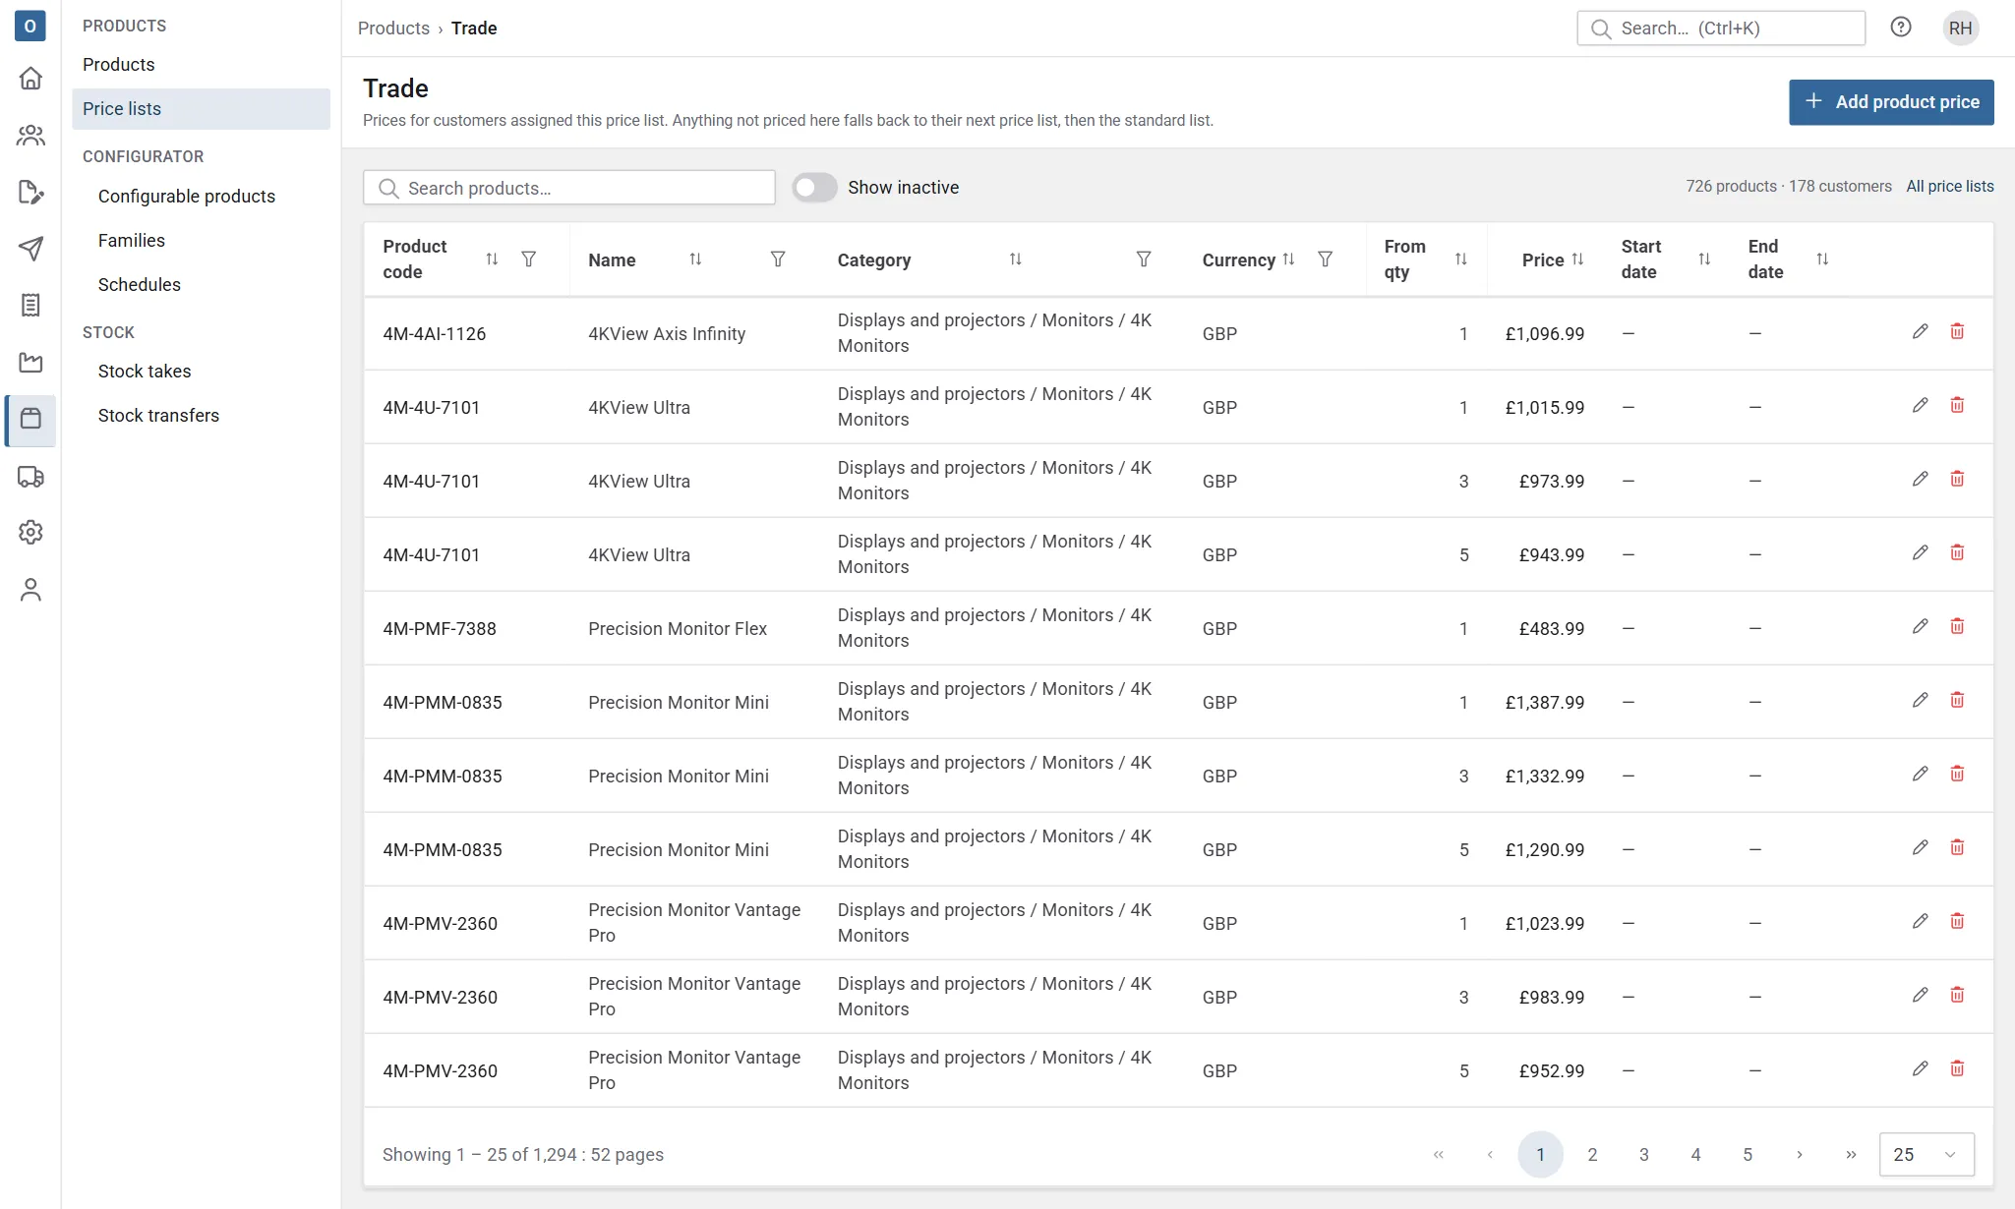Open the Customers people icon in sidebar

point(30,135)
